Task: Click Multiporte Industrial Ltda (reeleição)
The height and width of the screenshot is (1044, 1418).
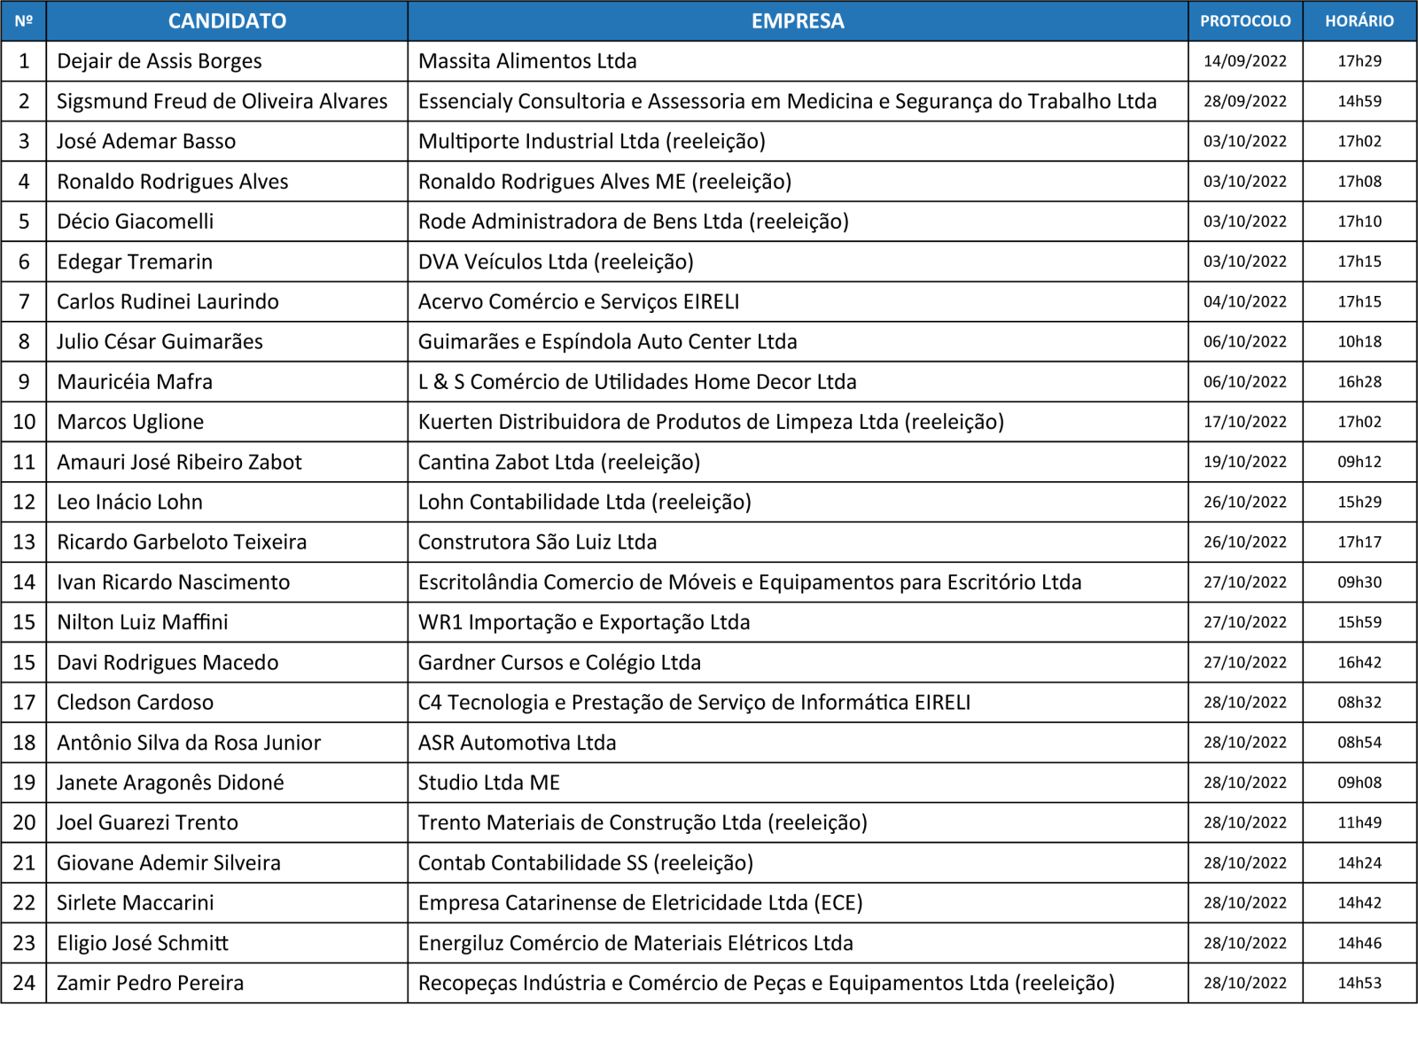Action: (592, 141)
